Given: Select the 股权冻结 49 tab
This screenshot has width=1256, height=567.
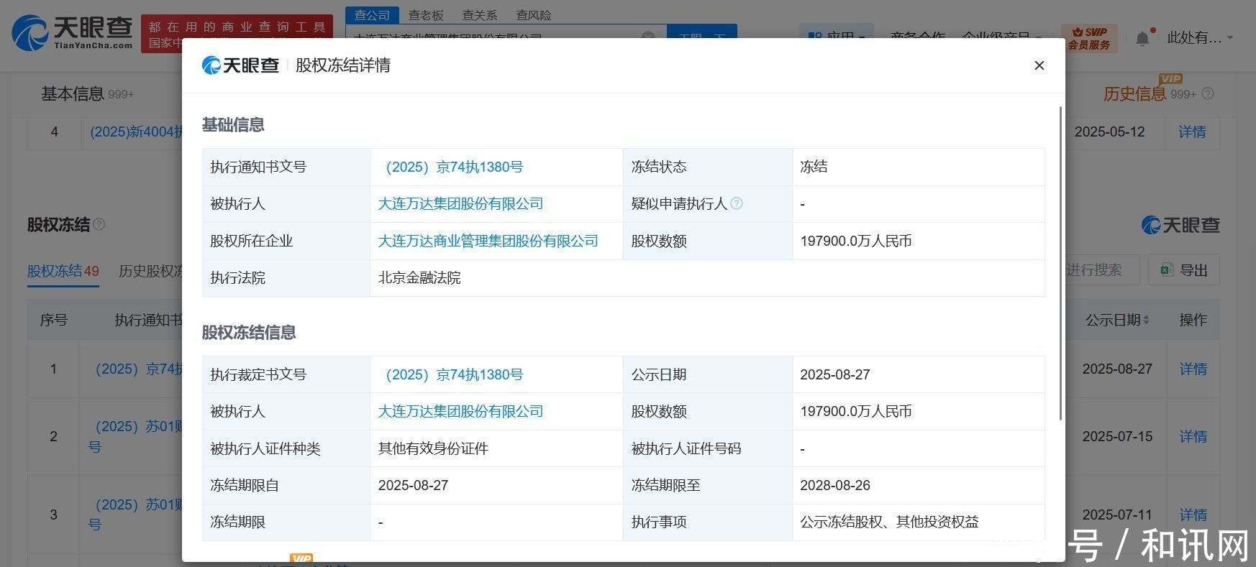Looking at the screenshot, I should 63,272.
